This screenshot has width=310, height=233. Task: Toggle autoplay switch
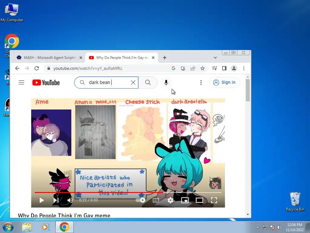click(140, 200)
